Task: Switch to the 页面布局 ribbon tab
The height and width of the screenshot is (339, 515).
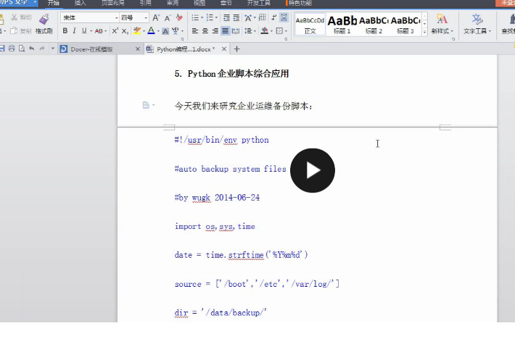Action: [112, 4]
